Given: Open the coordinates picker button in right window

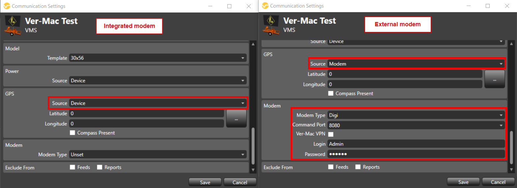Looking at the screenshot, I should tap(495, 79).
